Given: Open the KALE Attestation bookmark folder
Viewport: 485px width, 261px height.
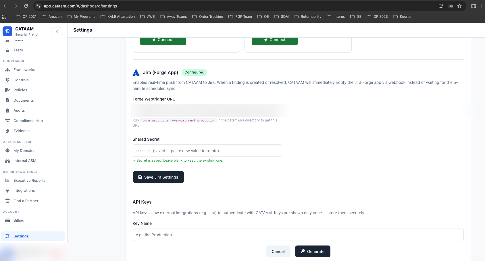Looking at the screenshot, I should (x=118, y=17).
